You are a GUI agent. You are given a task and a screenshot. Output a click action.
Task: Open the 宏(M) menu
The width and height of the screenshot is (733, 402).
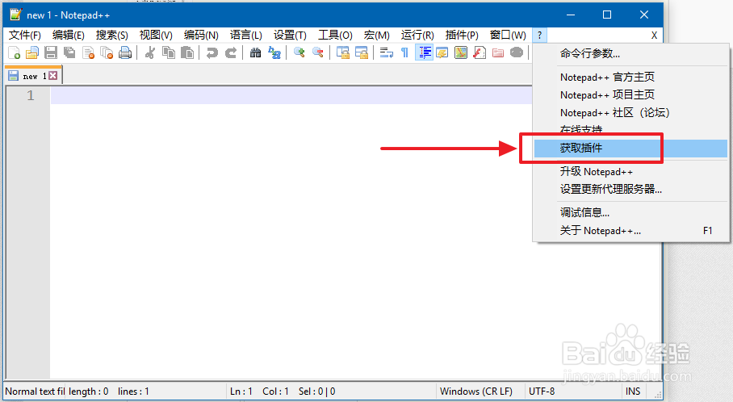377,35
